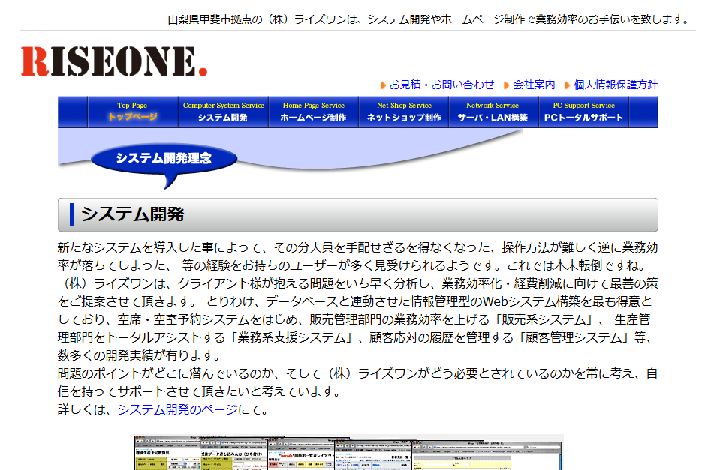Select PCトータルサポート PC Support Service tab
Image resolution: width=717 pixels, height=470 pixels.
[x=583, y=112]
